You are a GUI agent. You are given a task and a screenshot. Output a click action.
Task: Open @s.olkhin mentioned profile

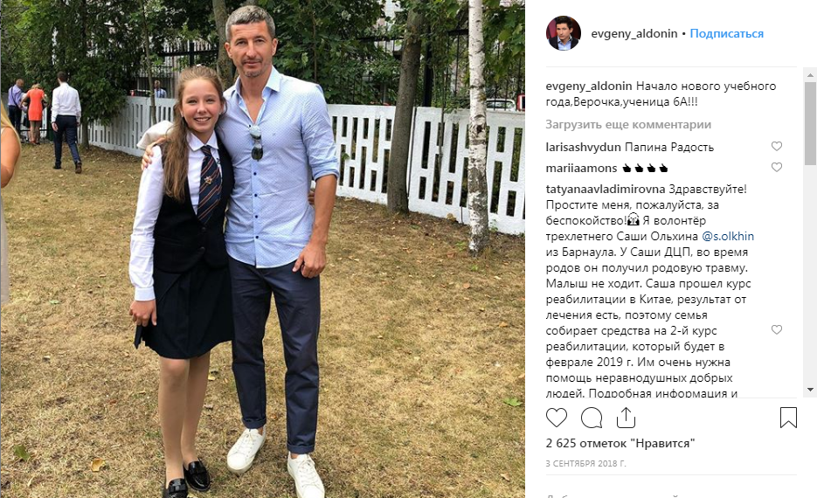[x=728, y=236]
